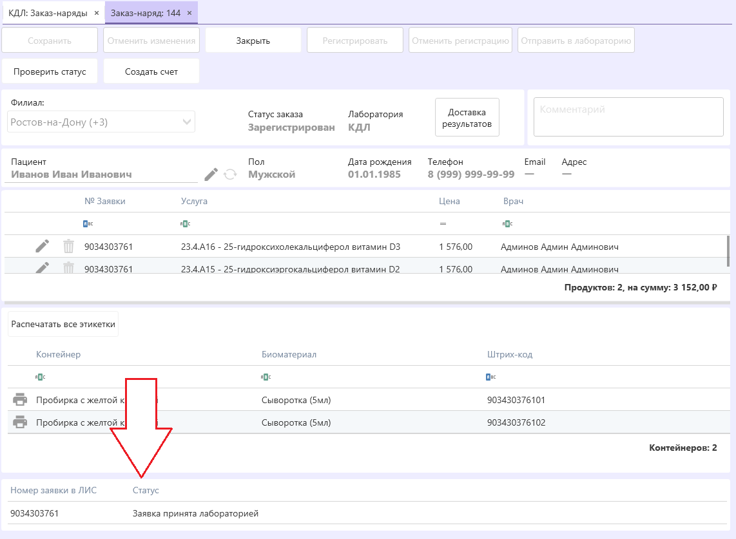Sort by № Заявки column header
This screenshot has height=539, width=736.
pyautogui.click(x=104, y=201)
